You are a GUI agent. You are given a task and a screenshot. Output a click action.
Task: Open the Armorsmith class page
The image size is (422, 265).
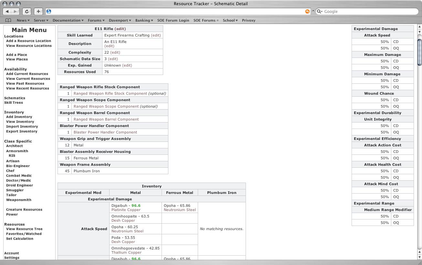click(x=17, y=151)
